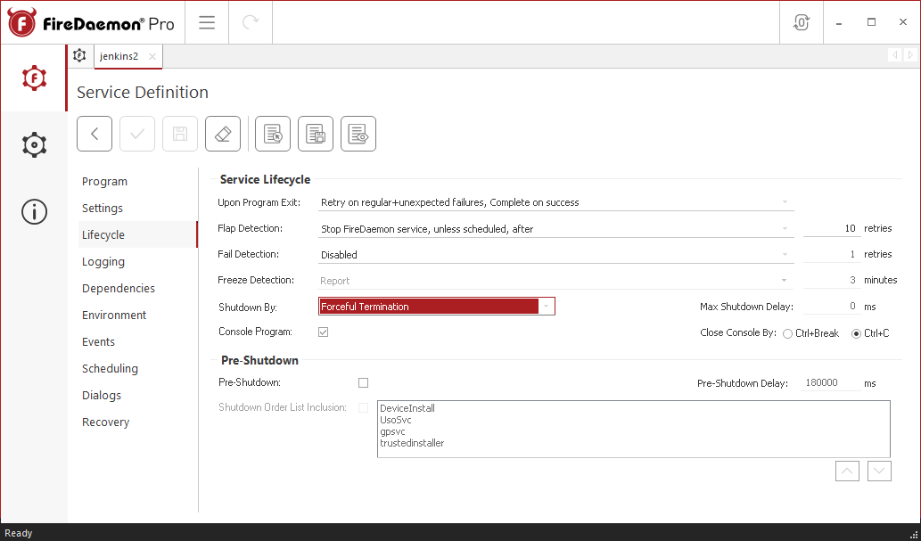Select UsoSvc in the shutdown list

point(395,420)
